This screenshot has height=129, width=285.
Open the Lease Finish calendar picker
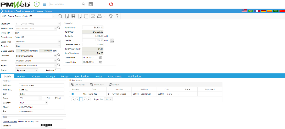[x=100, y=62]
